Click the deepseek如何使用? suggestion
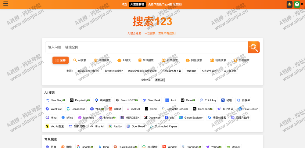 point(88,71)
